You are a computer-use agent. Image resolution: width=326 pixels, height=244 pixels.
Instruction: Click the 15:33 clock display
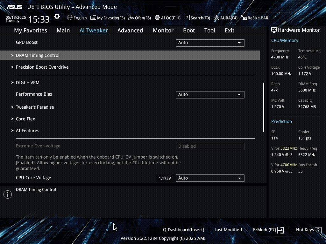click(x=39, y=19)
